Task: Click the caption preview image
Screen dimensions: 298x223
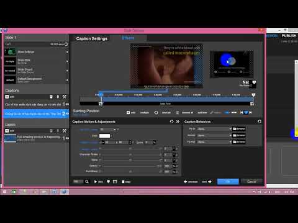Action: (x=166, y=66)
